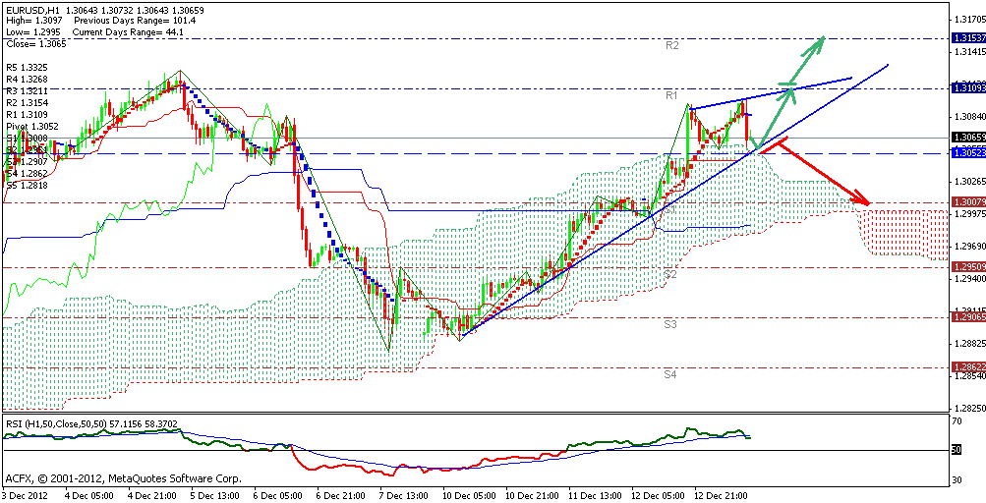Click the red 1.29509 price tag
The height and width of the screenshot is (503, 986).
point(968,266)
